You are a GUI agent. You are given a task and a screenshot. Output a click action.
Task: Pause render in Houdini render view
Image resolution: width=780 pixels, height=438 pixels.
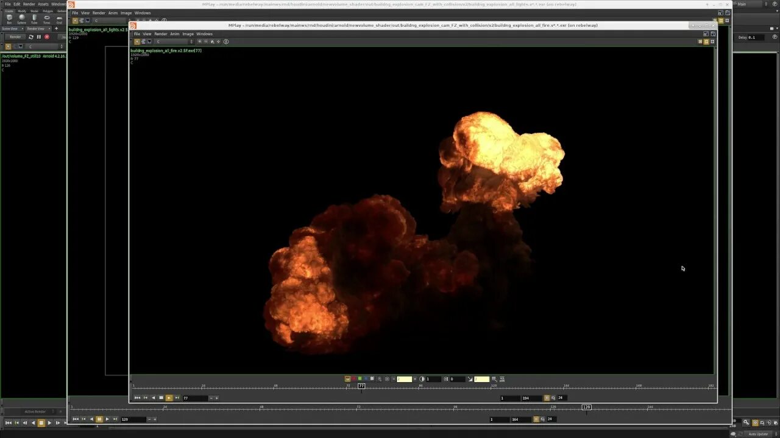pos(39,37)
